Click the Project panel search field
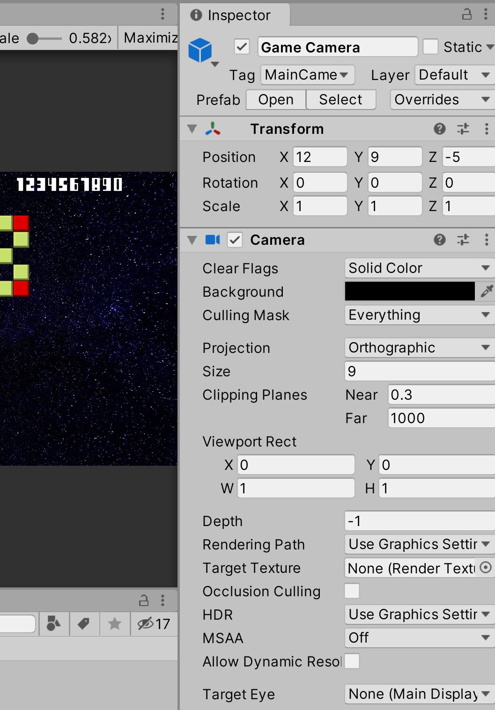This screenshot has height=710, width=495. coord(18,623)
